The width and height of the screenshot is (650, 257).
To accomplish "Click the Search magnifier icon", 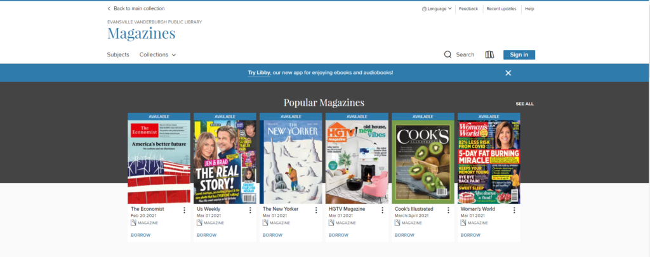I will pyautogui.click(x=448, y=54).
